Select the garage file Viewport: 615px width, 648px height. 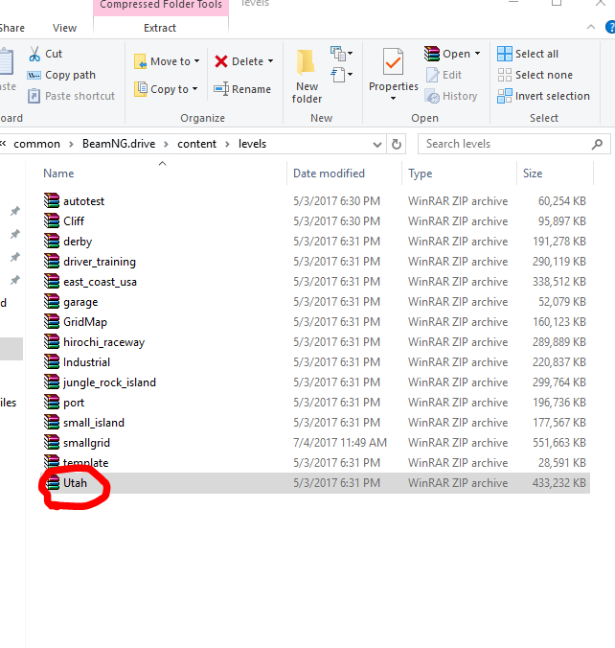coord(80,302)
